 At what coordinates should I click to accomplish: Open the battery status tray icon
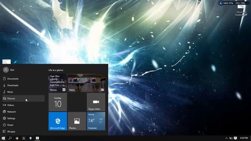231,138
